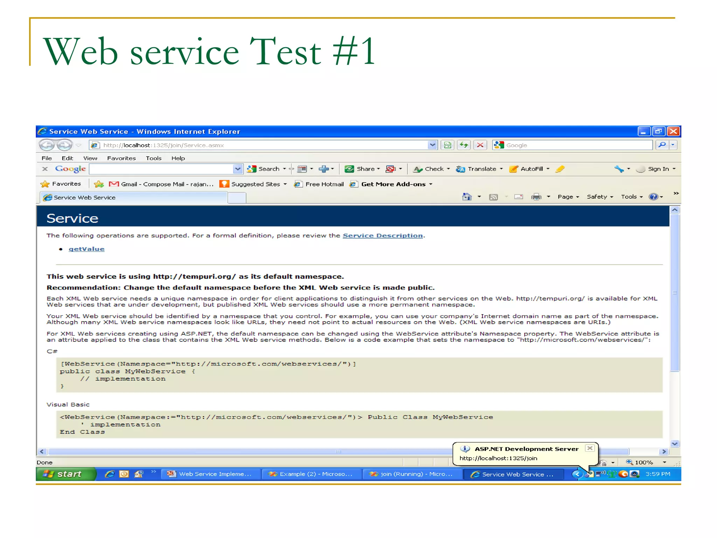Expand the Google toolbar search box dropdown
717x538 pixels.
[x=238, y=169]
